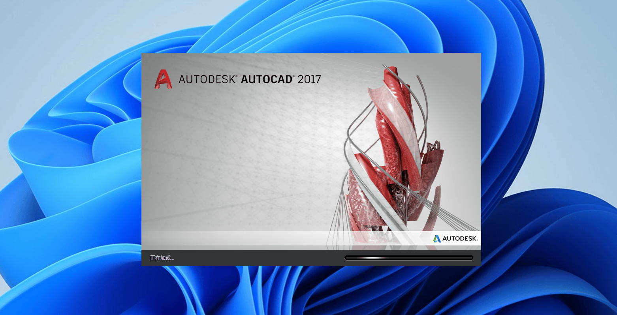Click the Autodesk logo at bottom right
The height and width of the screenshot is (315, 617).
point(455,238)
